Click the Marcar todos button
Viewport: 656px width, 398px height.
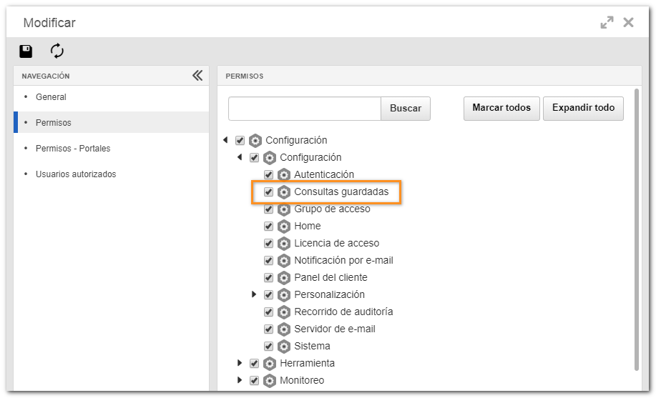[x=501, y=109]
